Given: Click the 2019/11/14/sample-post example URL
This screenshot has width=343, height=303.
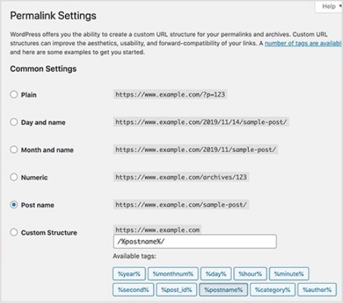Looking at the screenshot, I should coord(201,122).
